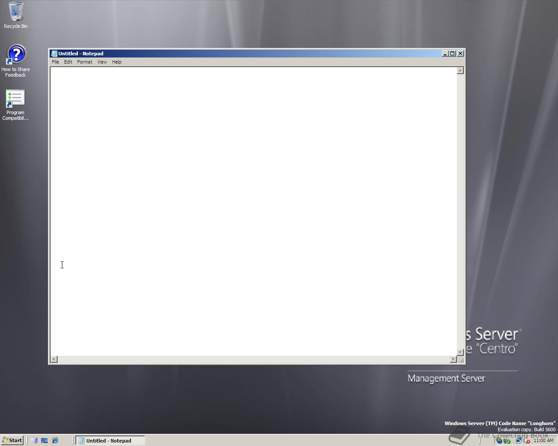Viewport: 558px width, 446px height.
Task: Click the horizontal scrollbar right arrow
Action: tap(453, 359)
